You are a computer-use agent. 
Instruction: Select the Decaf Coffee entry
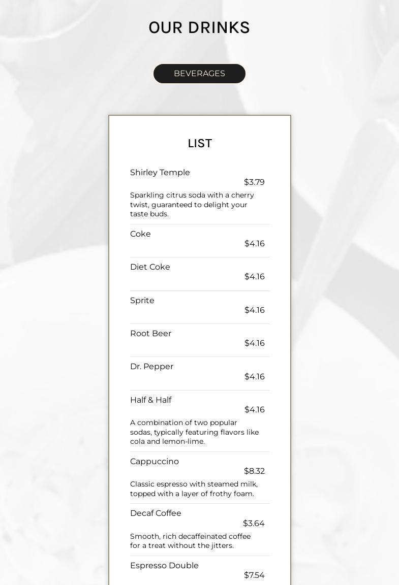pyautogui.click(x=156, y=513)
